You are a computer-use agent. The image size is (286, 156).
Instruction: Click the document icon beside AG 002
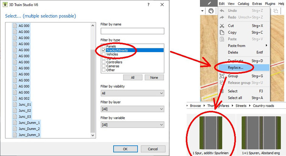click(x=15, y=99)
